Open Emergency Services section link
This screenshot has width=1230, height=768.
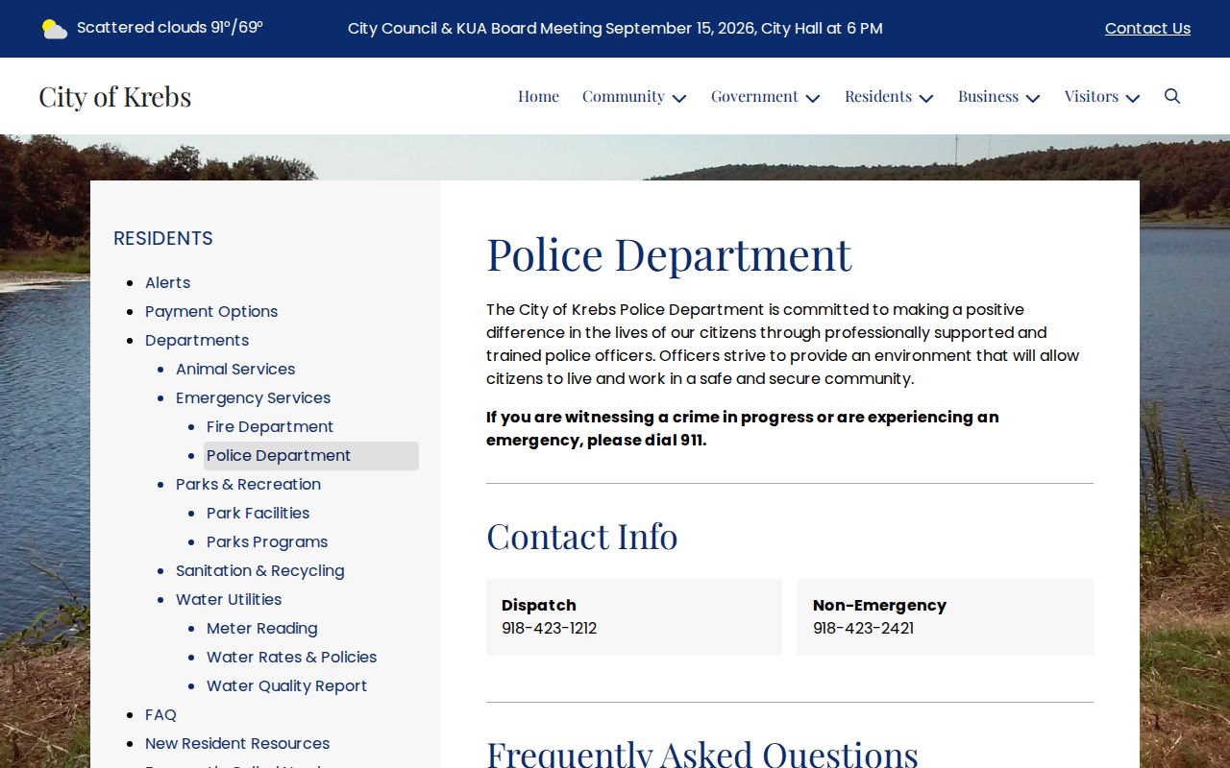254,397
